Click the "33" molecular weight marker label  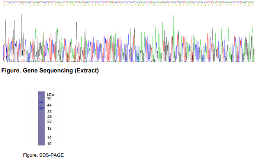(49, 112)
